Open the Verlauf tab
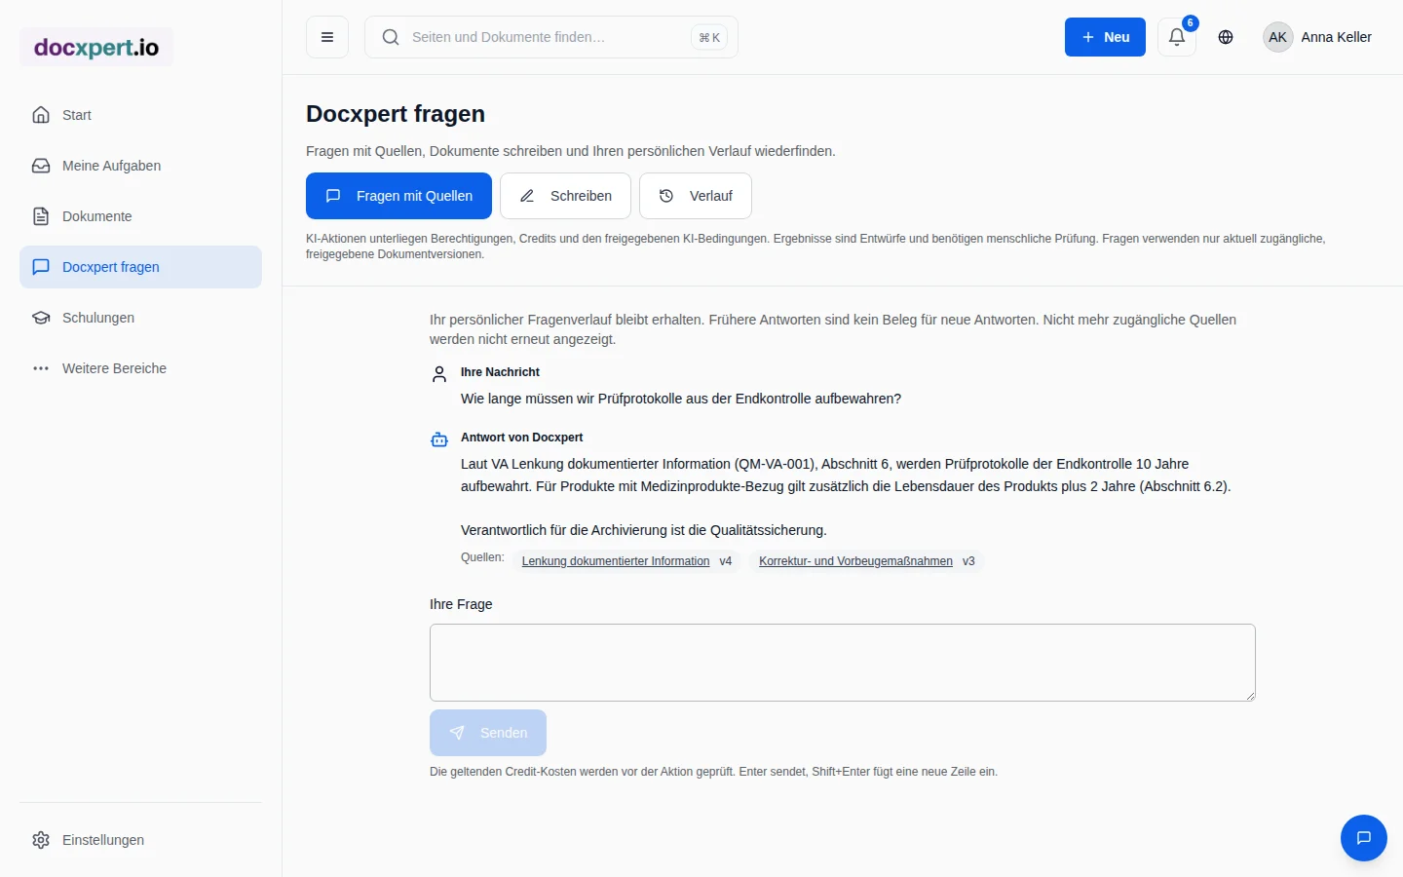Viewport: 1403px width, 877px height. (x=696, y=196)
